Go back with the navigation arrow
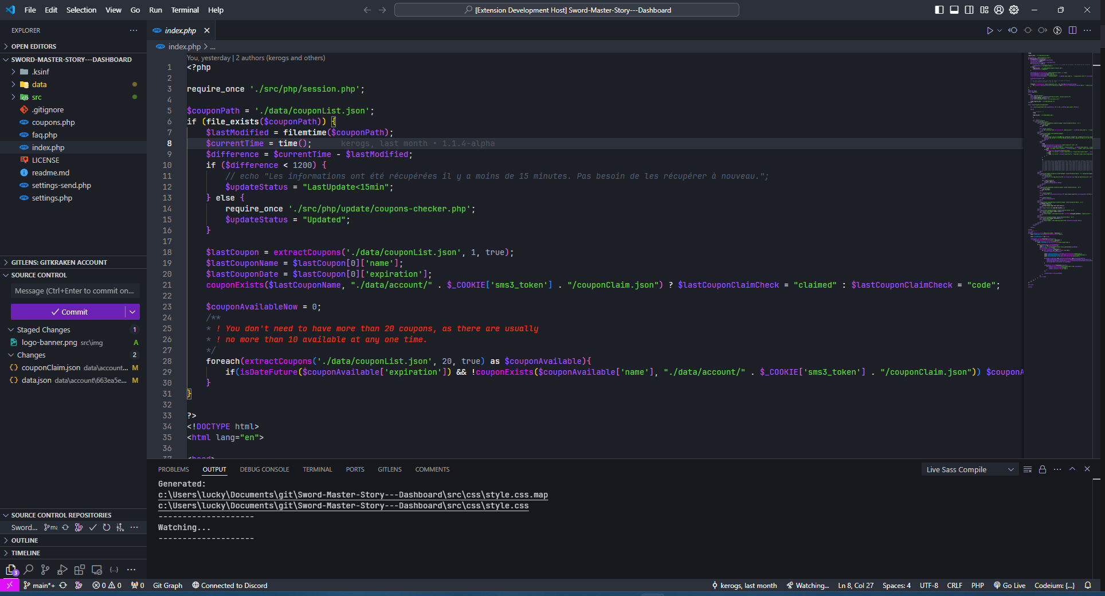This screenshot has width=1105, height=596. pyautogui.click(x=367, y=10)
